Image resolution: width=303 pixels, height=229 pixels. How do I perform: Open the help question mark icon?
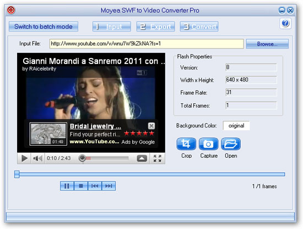[x=285, y=23]
